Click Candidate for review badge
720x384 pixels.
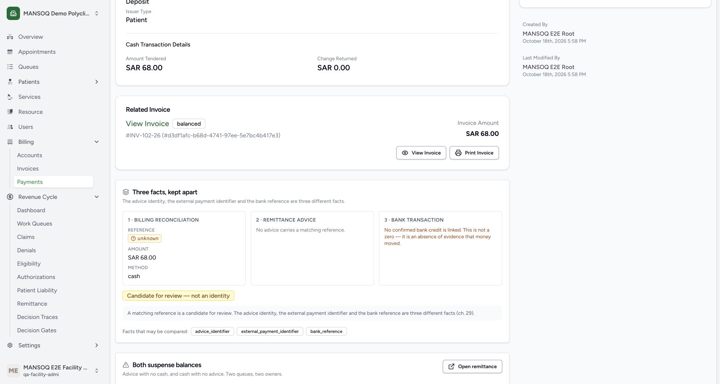(178, 296)
